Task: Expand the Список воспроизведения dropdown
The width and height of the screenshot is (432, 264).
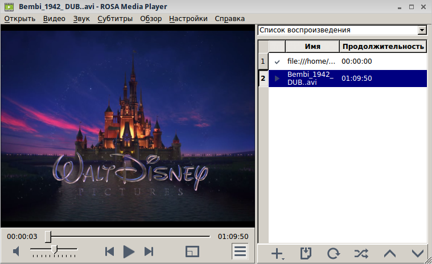Action: pos(422,30)
